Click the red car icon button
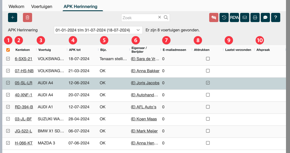Image resolution: width=290 pixels, height=153 pixels. tap(214, 17)
